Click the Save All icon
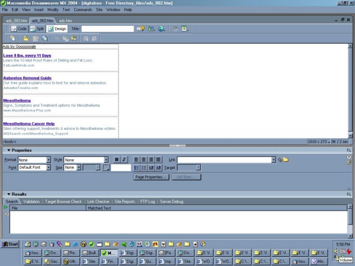355x266 pixels. pyautogui.click(x=45, y=39)
